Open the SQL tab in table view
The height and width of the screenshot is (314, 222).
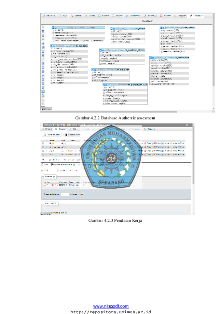point(73,129)
